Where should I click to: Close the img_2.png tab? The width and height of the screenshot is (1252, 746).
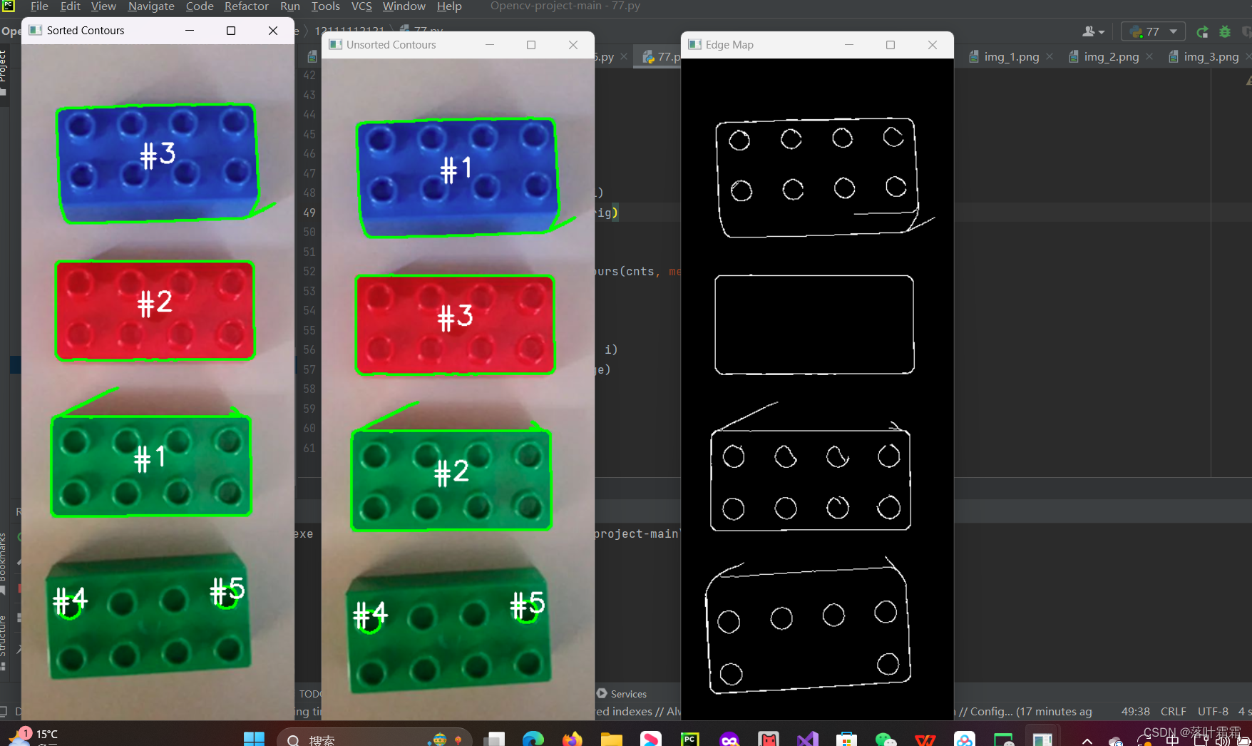(x=1149, y=57)
